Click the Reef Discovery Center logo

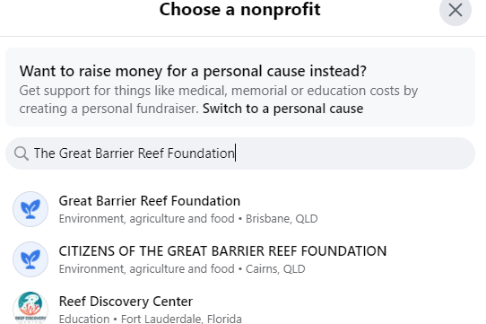tap(30, 308)
